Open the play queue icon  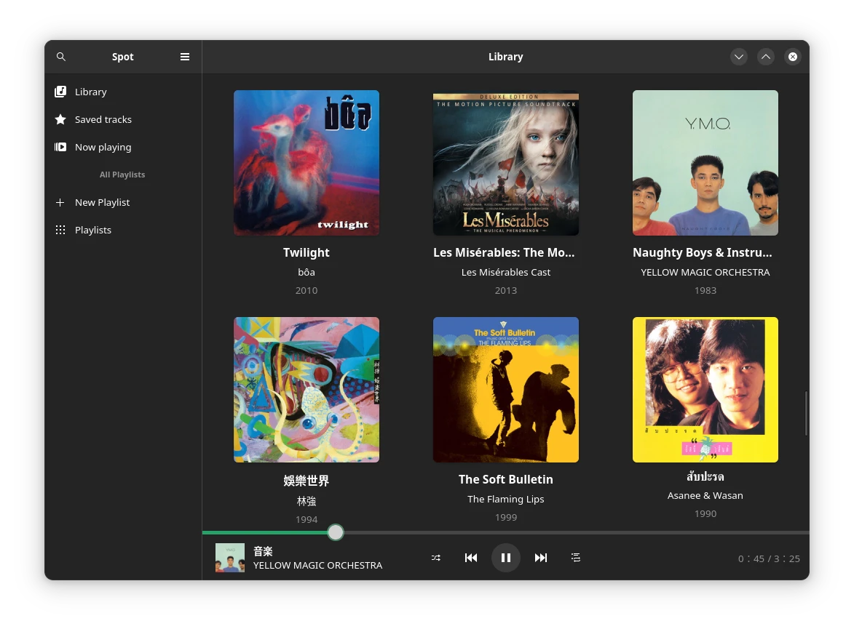(x=576, y=558)
